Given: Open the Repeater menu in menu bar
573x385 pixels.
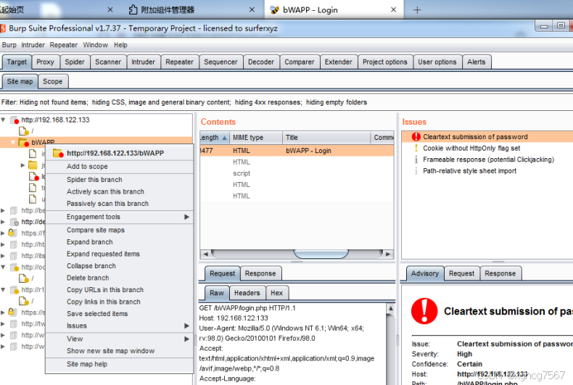Looking at the screenshot, I should (x=64, y=45).
